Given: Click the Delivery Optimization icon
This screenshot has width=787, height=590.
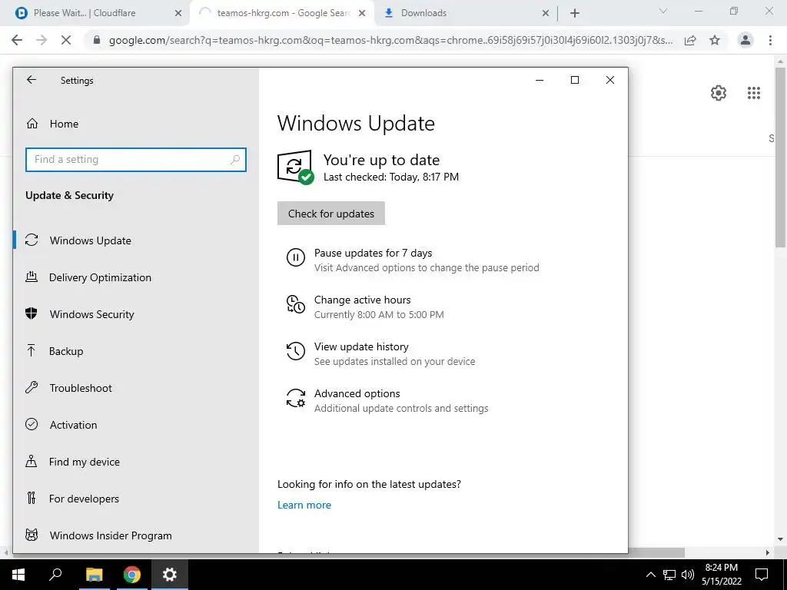Looking at the screenshot, I should click(x=32, y=277).
